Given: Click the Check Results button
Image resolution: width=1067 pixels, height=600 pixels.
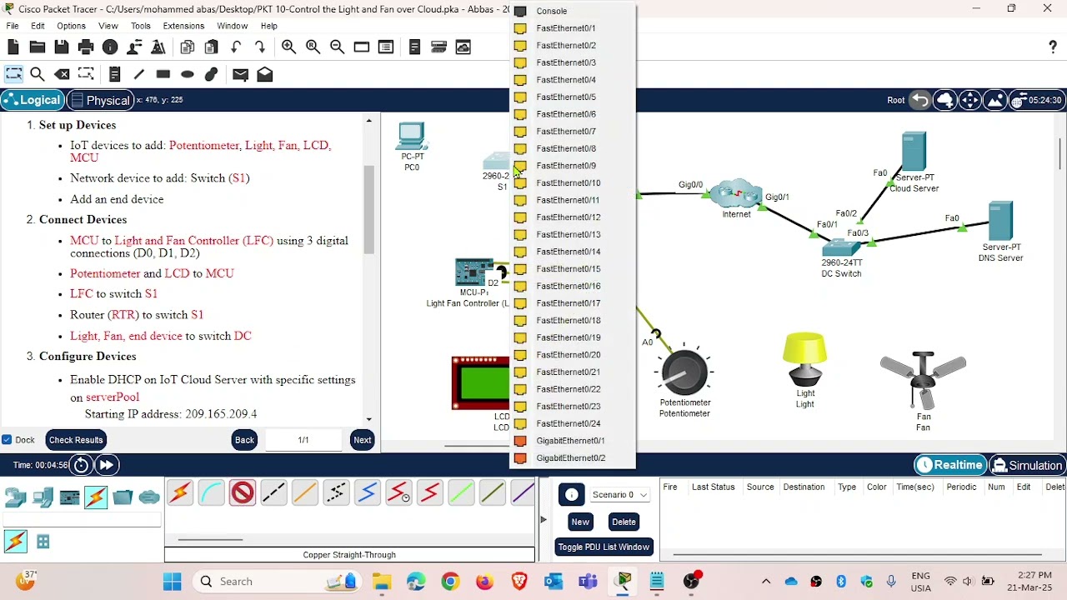Looking at the screenshot, I should click(76, 440).
